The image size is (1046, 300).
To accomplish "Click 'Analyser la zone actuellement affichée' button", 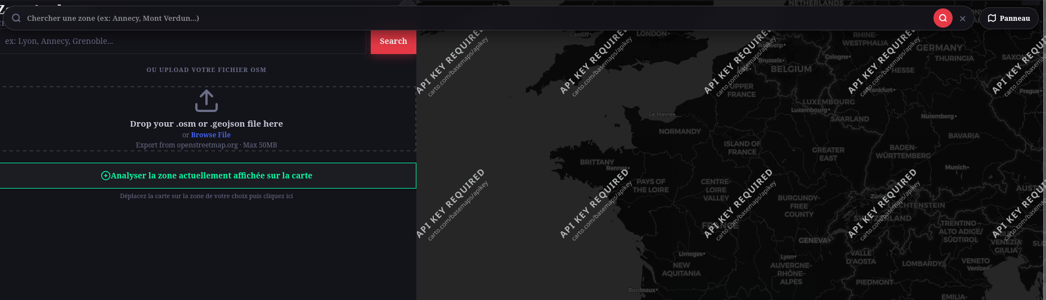I will (208, 176).
